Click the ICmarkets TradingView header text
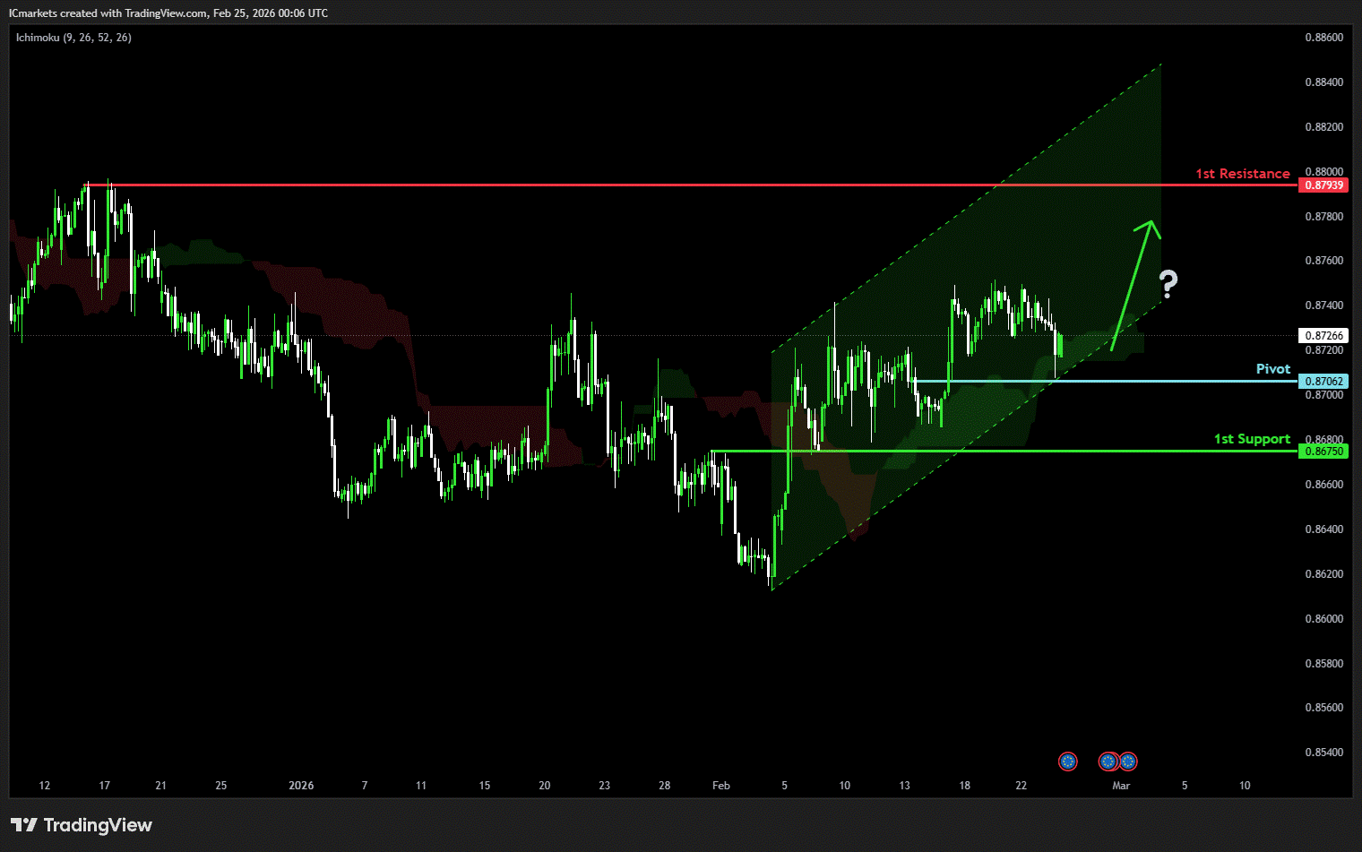The height and width of the screenshot is (852, 1362). point(168,13)
